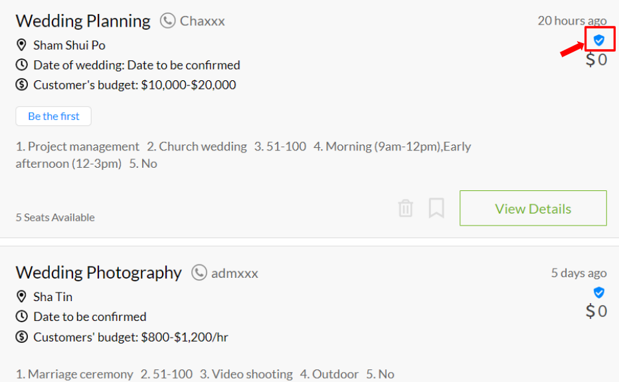Open View Details for Wedding Planning
This screenshot has height=382, width=619.
click(533, 208)
